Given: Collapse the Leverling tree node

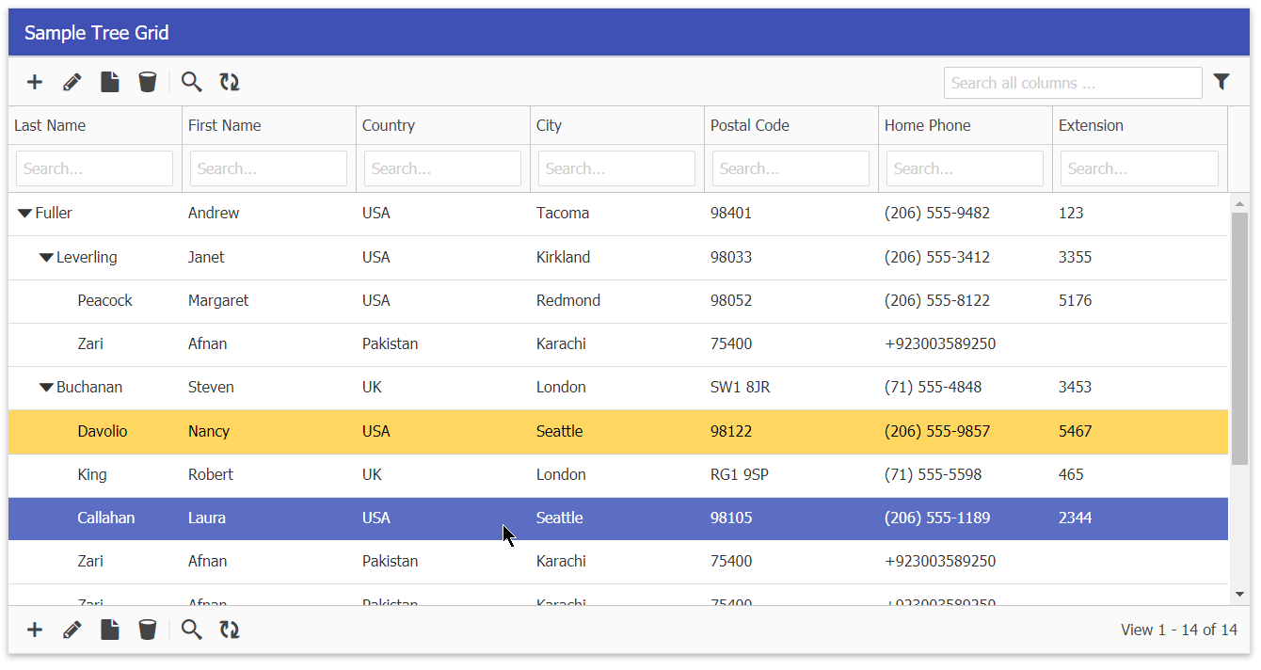Looking at the screenshot, I should [x=46, y=258].
